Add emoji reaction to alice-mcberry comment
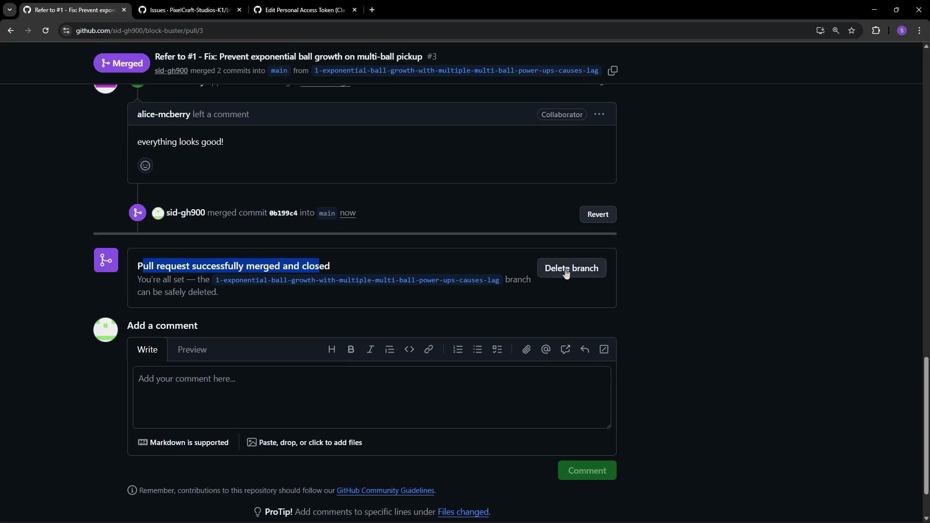Viewport: 930px width, 523px height. [x=145, y=166]
